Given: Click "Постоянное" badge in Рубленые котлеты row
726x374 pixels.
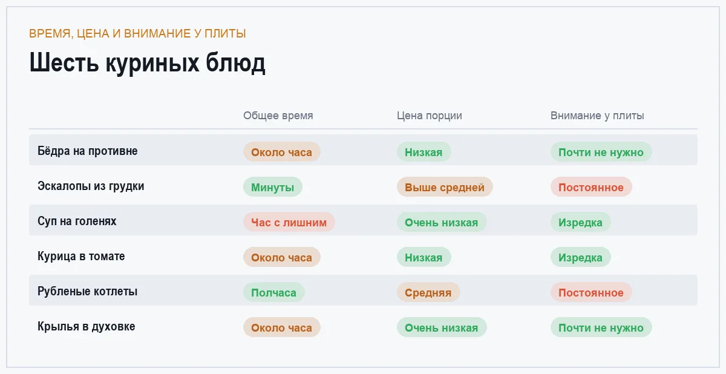Looking at the screenshot, I should (591, 292).
